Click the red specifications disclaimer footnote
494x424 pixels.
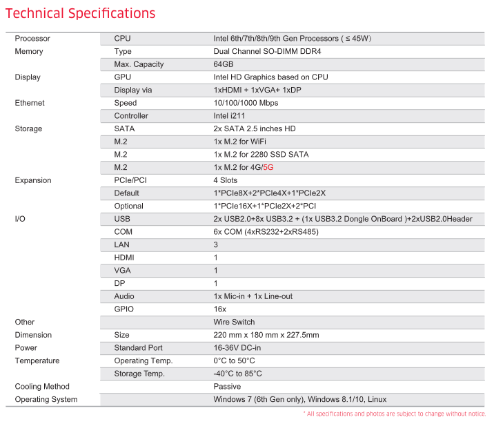pos(395,414)
